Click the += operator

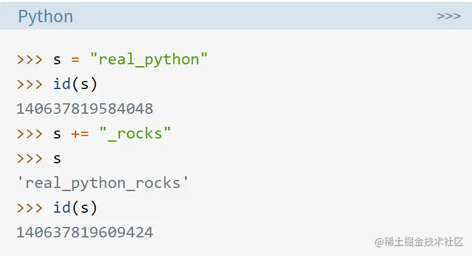coord(80,134)
